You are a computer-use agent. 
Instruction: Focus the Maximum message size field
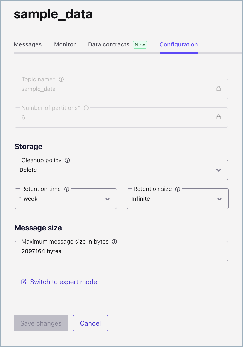[x=121, y=251]
